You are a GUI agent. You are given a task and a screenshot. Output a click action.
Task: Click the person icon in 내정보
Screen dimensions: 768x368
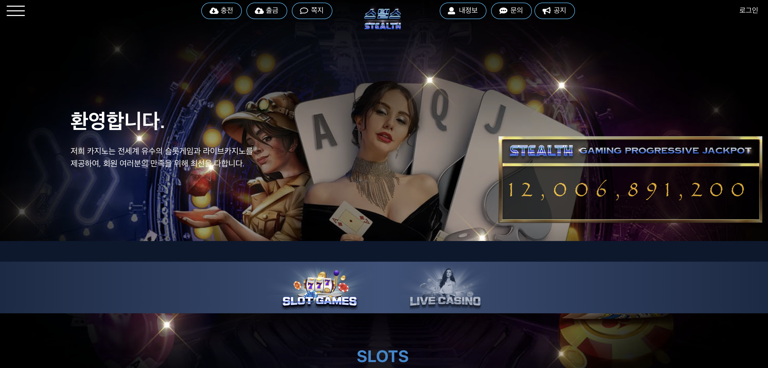[451, 11]
